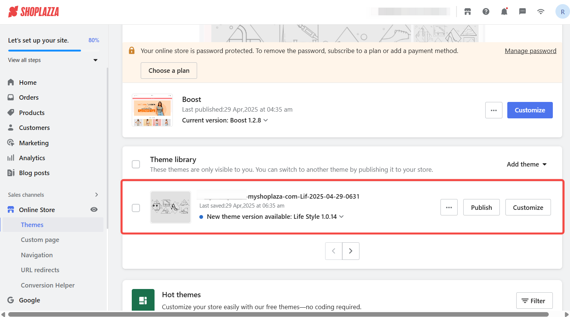This screenshot has height=317, width=570.
Task: Click the Shoplazza logo
Action: point(34,12)
